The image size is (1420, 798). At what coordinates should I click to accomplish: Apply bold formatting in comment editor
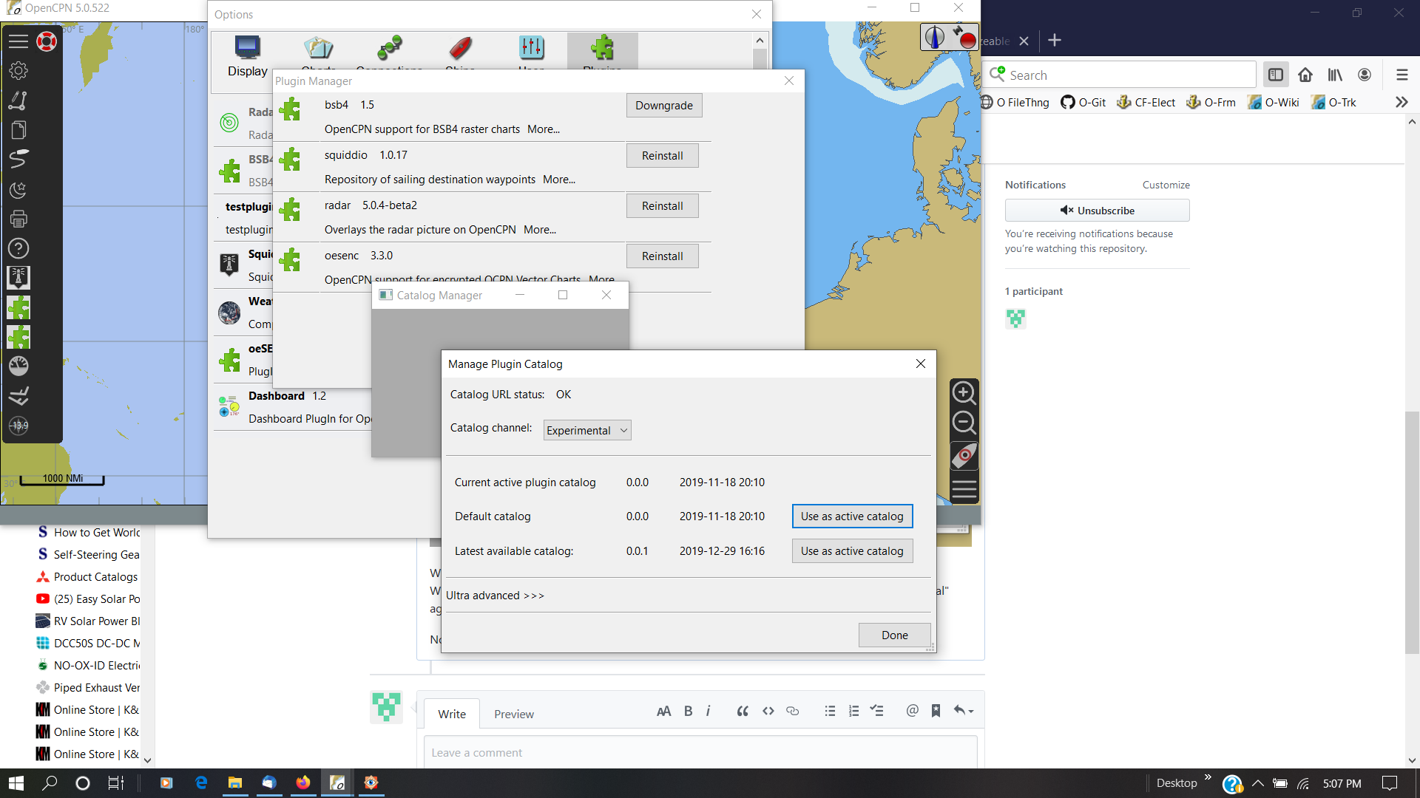pos(688,711)
